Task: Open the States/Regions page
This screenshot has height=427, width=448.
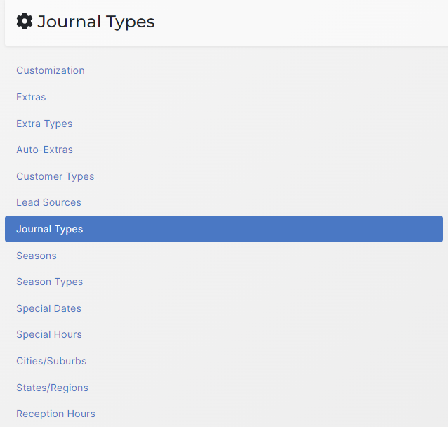Action: point(52,388)
